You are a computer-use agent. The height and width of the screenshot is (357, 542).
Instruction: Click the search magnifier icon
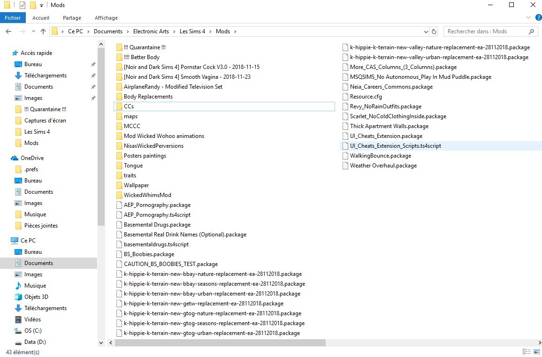(531, 31)
